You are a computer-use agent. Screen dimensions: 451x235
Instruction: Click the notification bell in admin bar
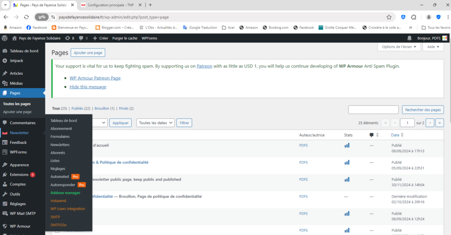[410, 38]
